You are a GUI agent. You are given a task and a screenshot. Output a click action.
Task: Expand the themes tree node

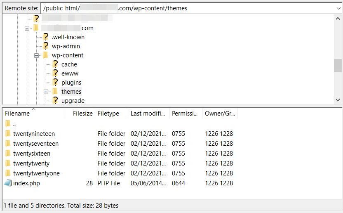[46, 92]
